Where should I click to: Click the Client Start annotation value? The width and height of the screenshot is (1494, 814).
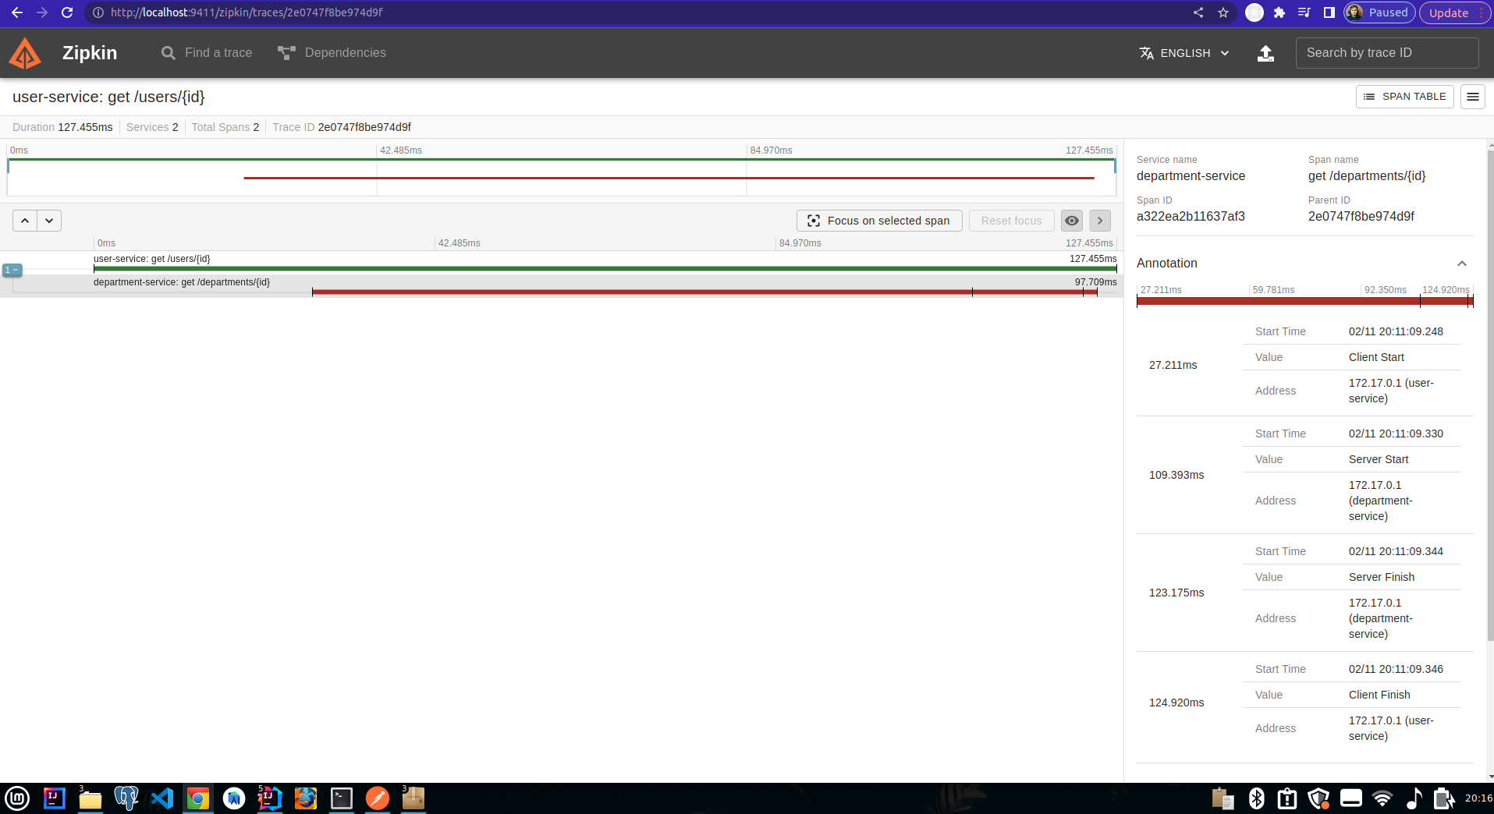click(1376, 357)
